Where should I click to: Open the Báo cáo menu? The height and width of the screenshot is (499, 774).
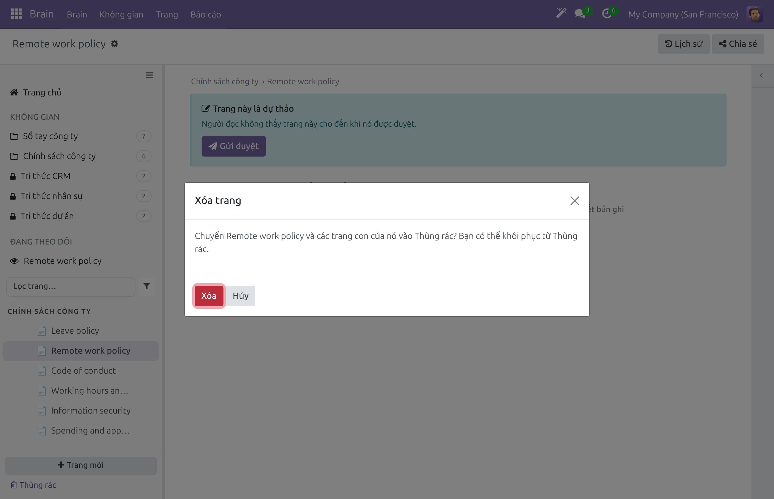(206, 15)
